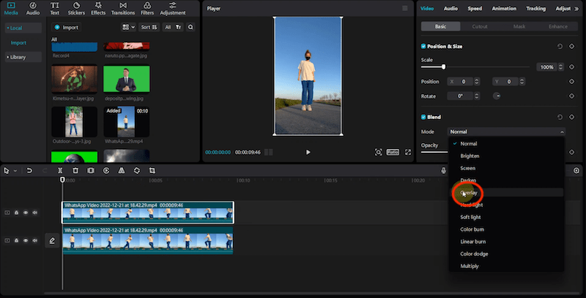Click the Mirror flip tool icon

click(122, 171)
